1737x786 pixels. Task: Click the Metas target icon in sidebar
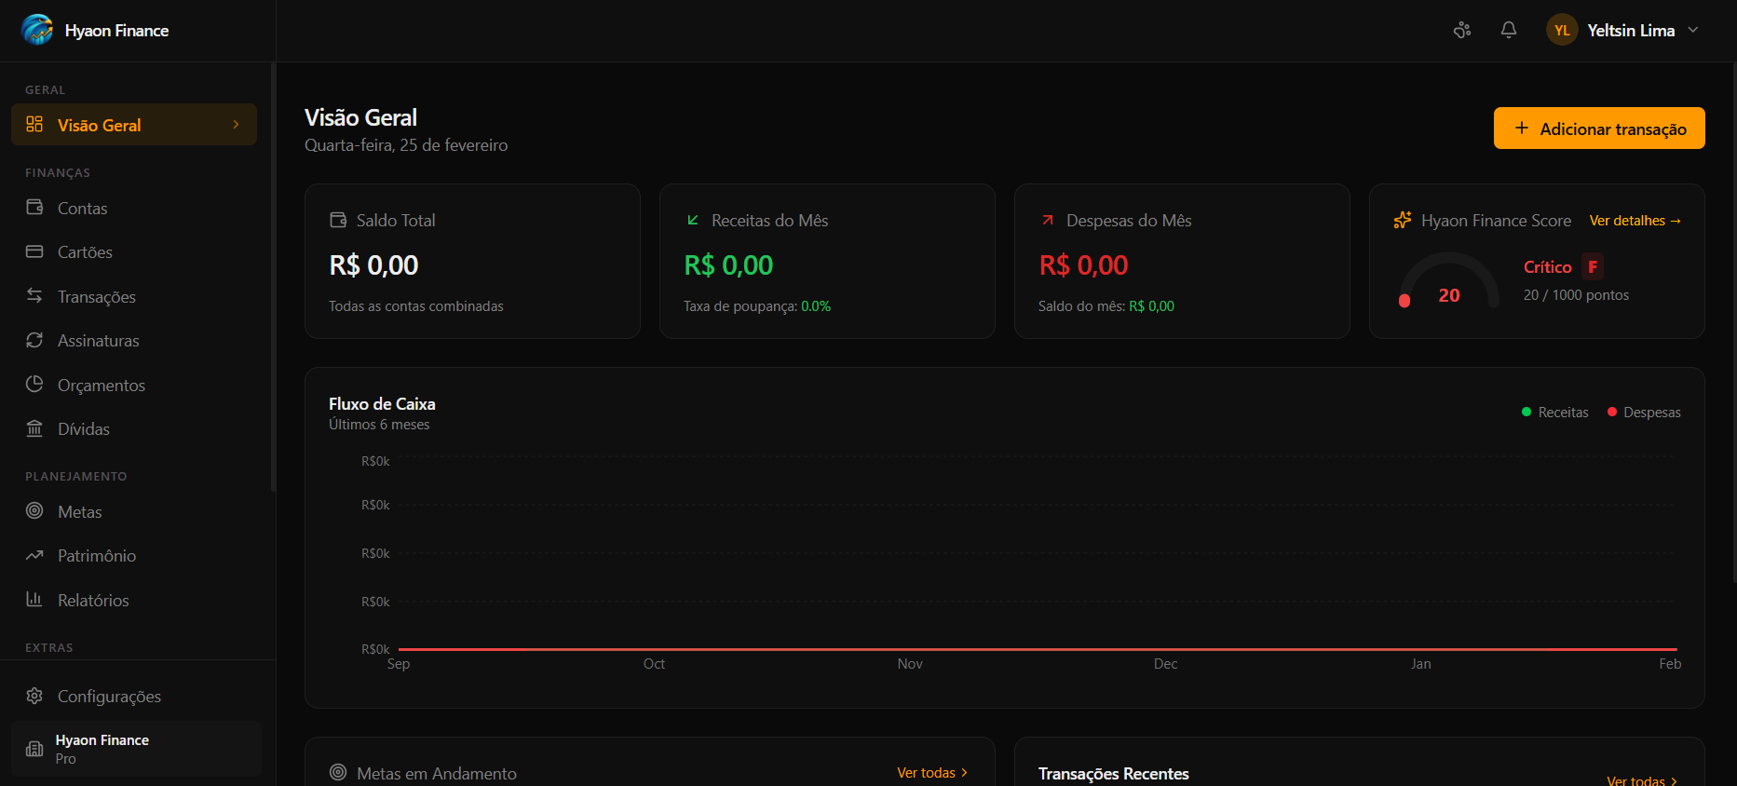[x=34, y=510]
